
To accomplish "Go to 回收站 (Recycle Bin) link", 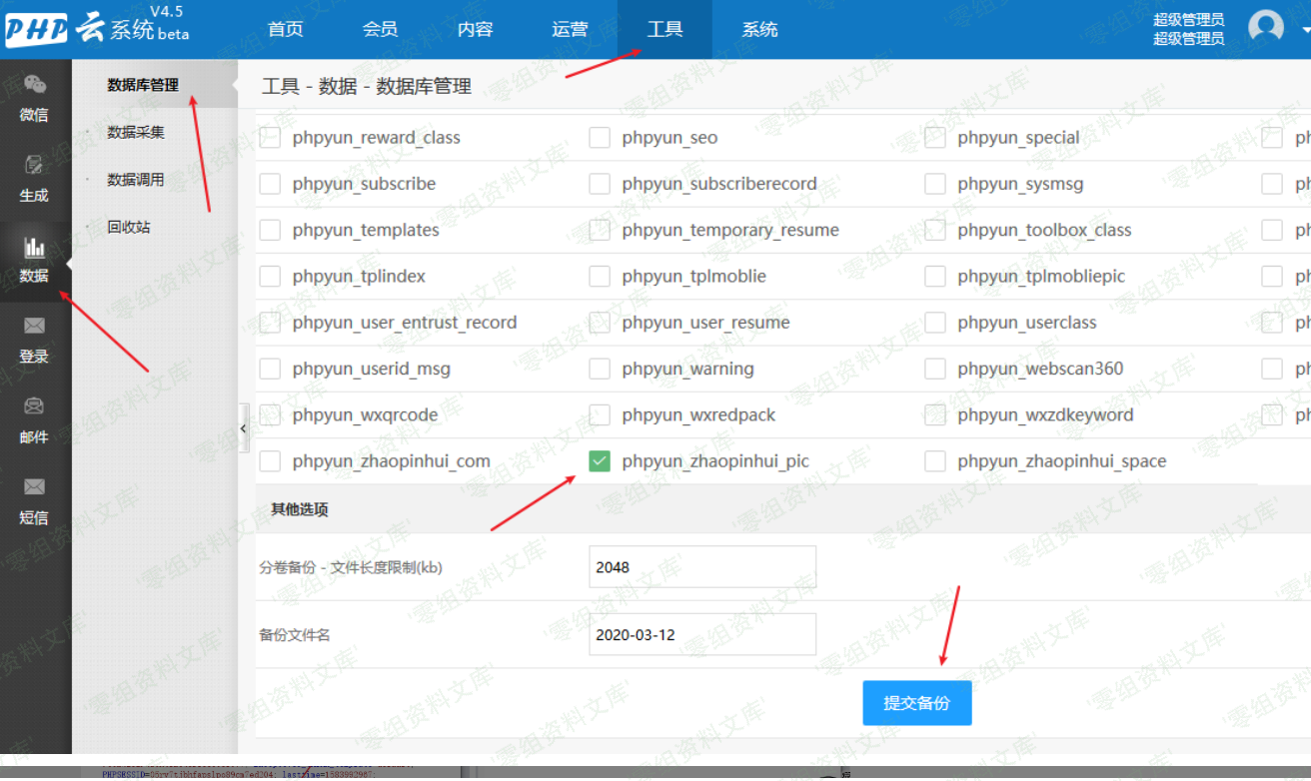I will 129,227.
